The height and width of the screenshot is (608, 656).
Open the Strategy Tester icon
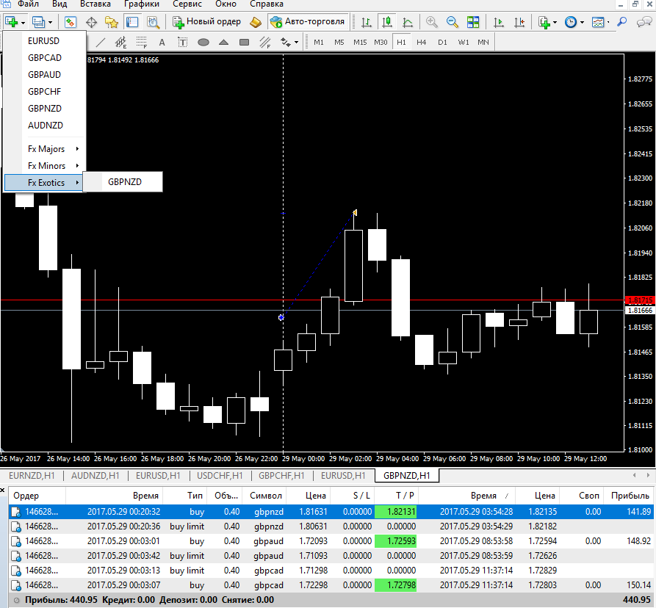(x=153, y=22)
